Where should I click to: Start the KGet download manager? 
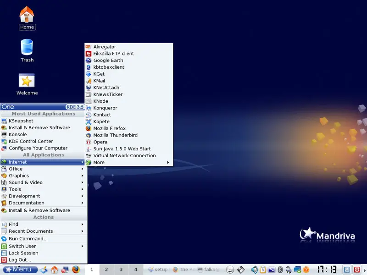(x=129, y=74)
